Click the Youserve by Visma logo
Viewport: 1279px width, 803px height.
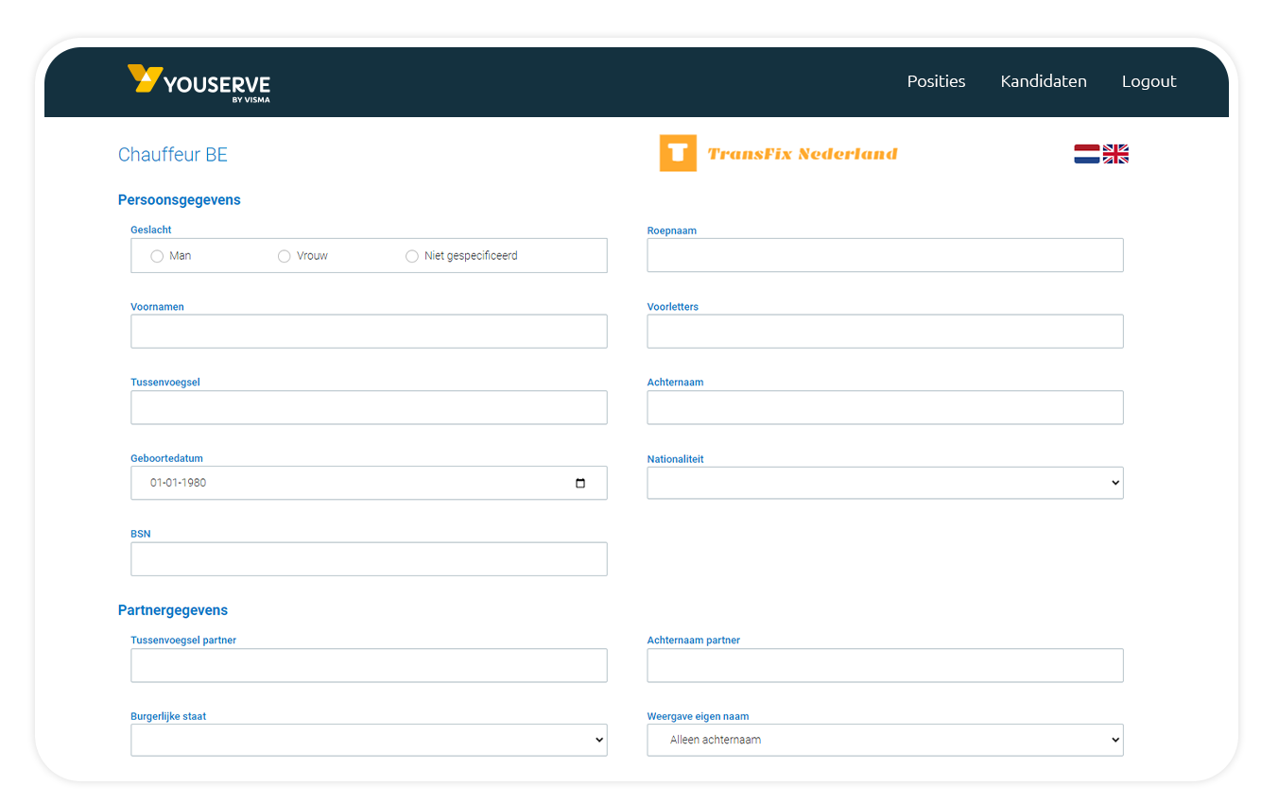point(199,82)
